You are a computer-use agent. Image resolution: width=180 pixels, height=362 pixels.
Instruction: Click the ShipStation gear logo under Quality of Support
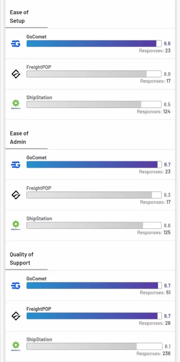[x=16, y=346]
